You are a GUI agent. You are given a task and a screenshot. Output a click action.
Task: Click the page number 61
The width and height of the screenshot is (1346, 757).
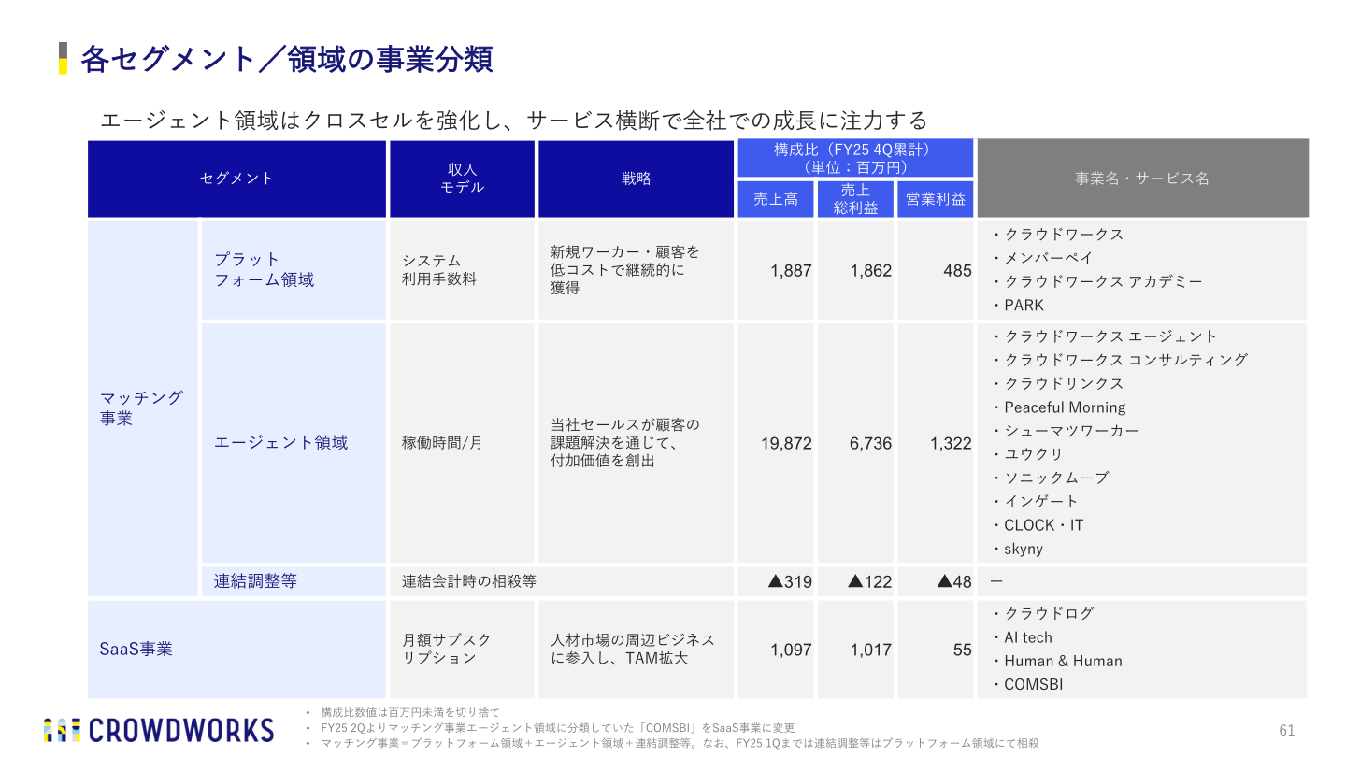point(1286,730)
